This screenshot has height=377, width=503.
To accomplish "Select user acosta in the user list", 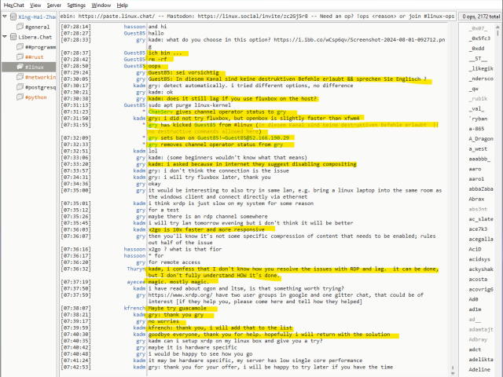I will (478, 280).
